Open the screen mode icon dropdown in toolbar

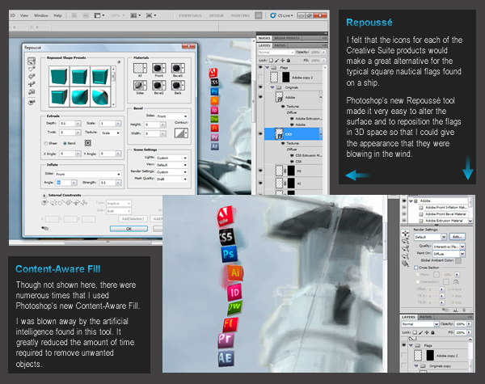click(151, 15)
